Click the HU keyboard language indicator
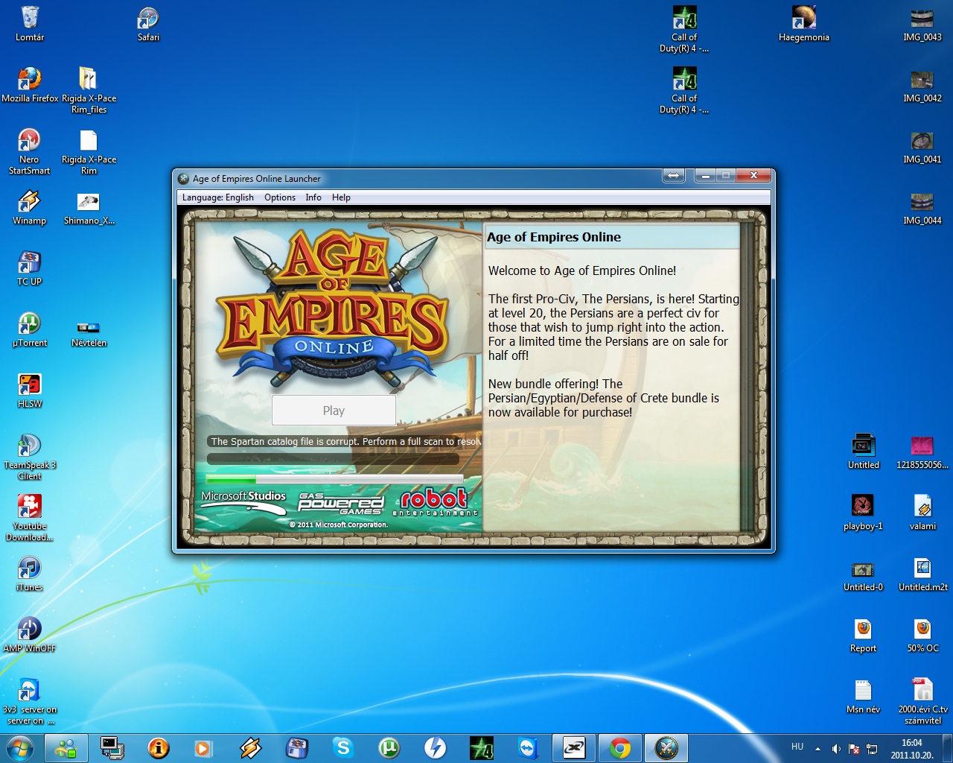 click(797, 747)
